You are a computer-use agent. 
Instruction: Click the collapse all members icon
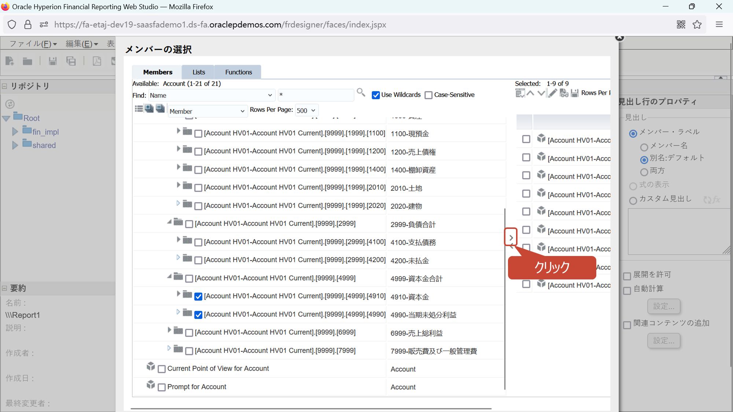(x=160, y=108)
